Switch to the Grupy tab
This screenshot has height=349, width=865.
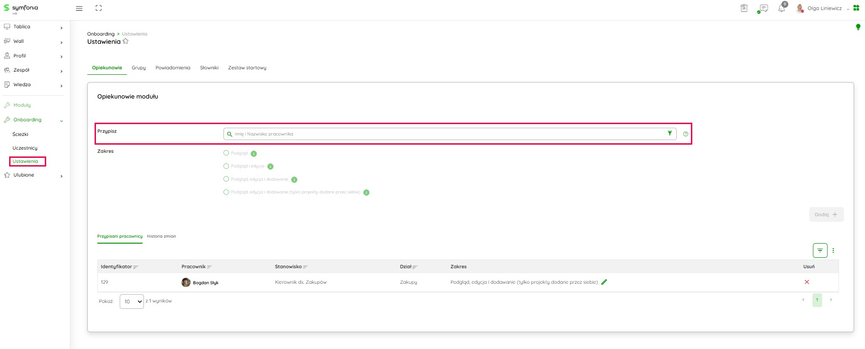[138, 68]
